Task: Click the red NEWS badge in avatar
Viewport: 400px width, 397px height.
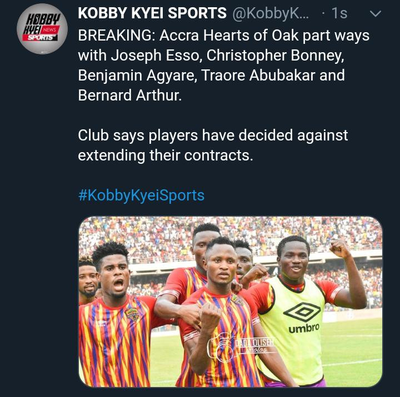Action: coord(50,30)
